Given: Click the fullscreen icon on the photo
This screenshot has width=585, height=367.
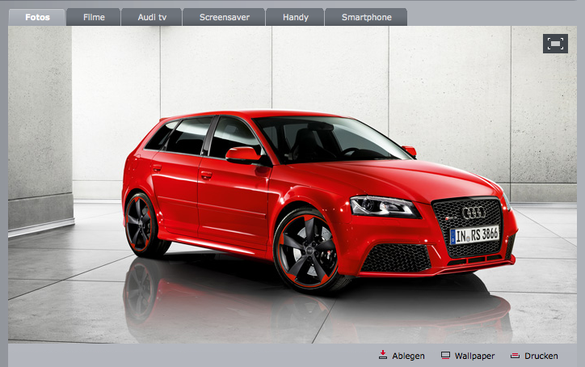Looking at the screenshot, I should click(x=555, y=44).
